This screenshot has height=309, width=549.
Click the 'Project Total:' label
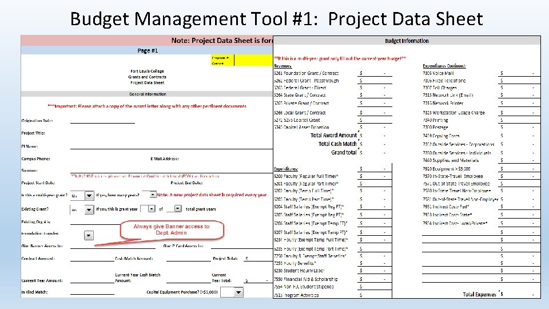225,259
